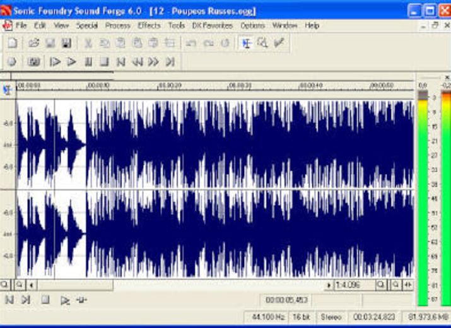The width and height of the screenshot is (451, 328).
Task: Open the Window menu
Action: pos(284,26)
